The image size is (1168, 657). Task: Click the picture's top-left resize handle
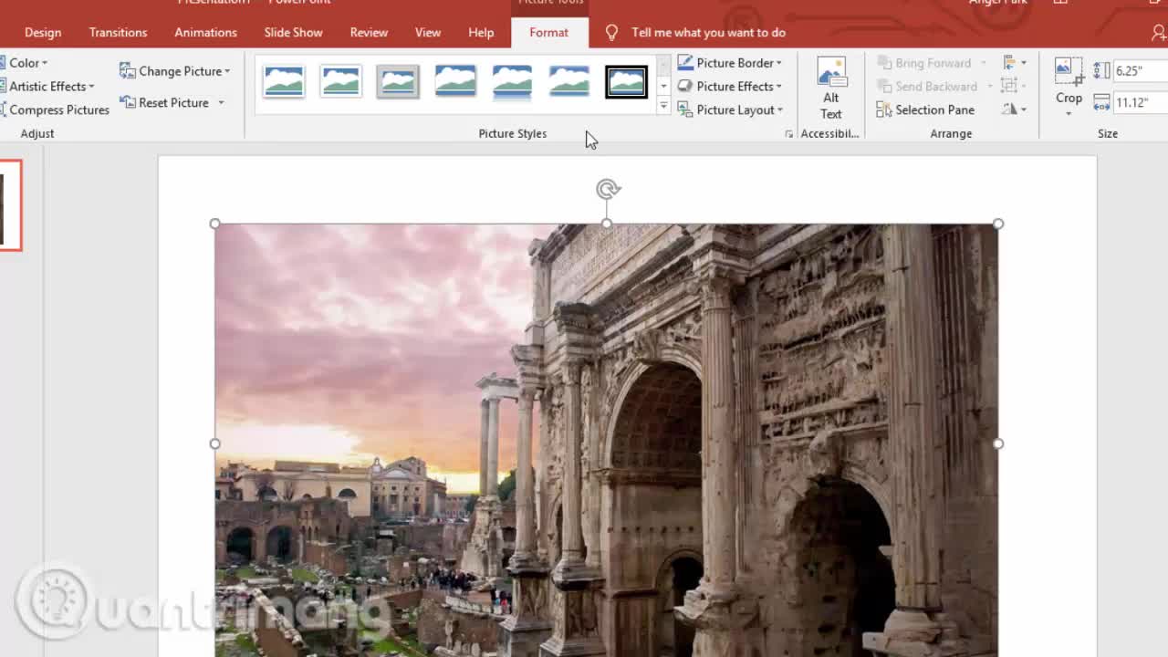click(215, 224)
